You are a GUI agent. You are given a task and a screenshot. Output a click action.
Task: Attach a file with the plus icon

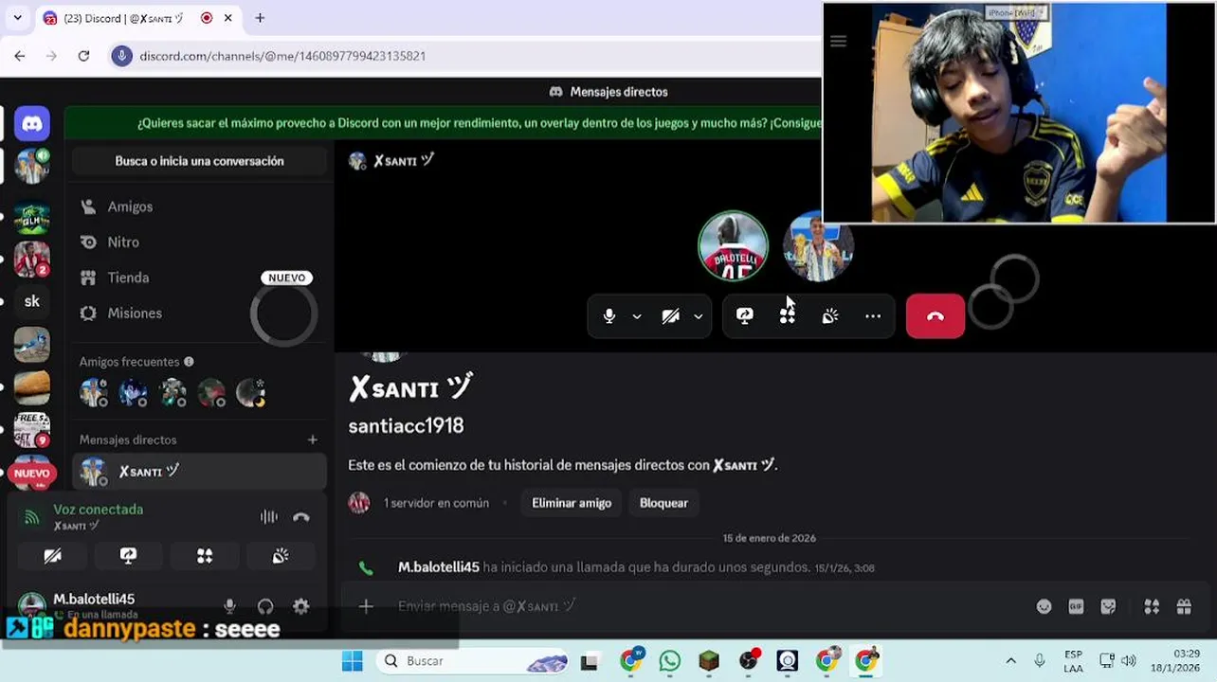click(x=366, y=606)
